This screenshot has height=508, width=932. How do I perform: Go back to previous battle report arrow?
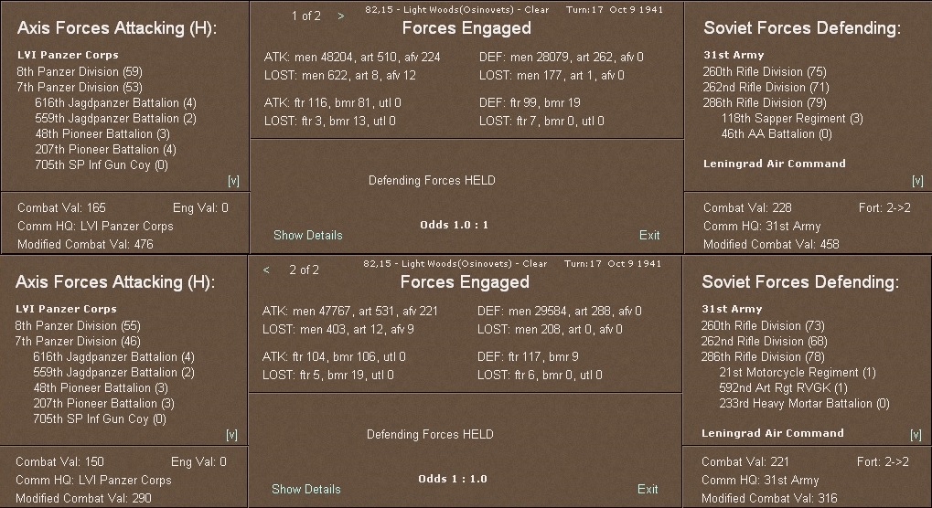click(x=266, y=270)
